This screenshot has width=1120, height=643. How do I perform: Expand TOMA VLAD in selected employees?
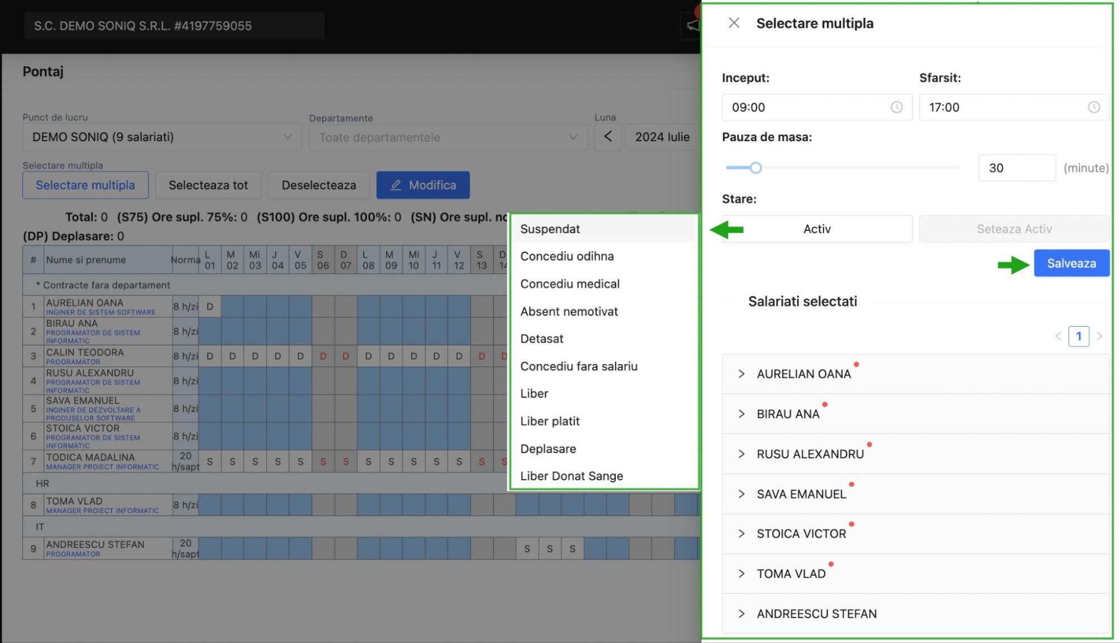741,573
